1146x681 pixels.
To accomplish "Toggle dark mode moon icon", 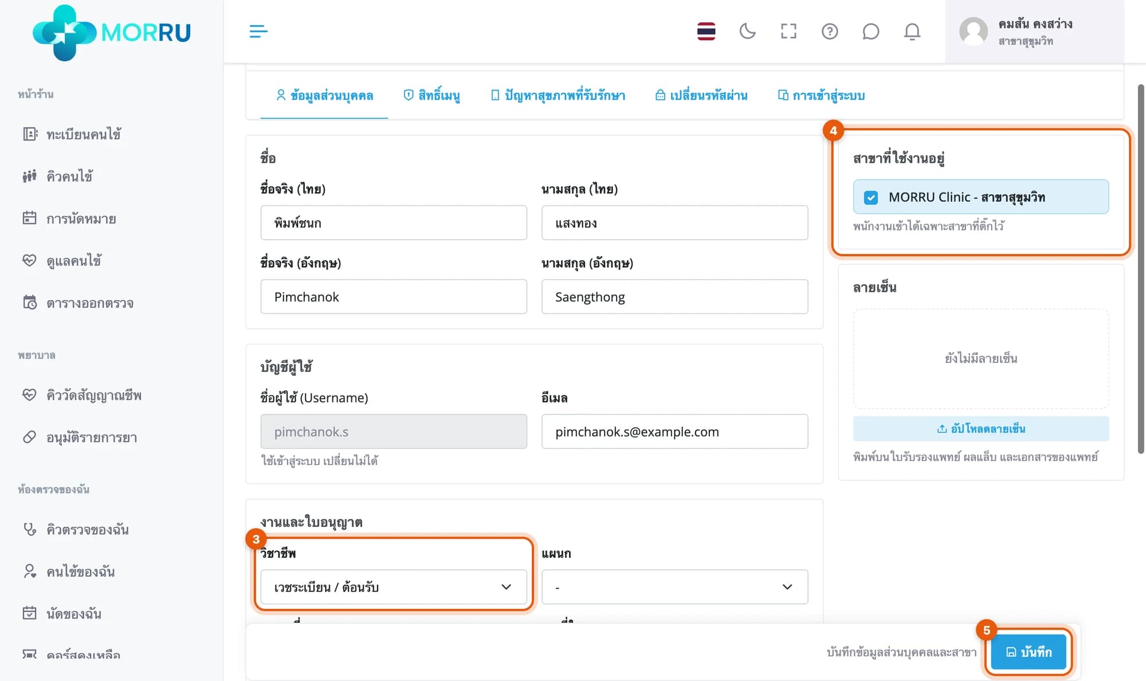I will coord(747,32).
